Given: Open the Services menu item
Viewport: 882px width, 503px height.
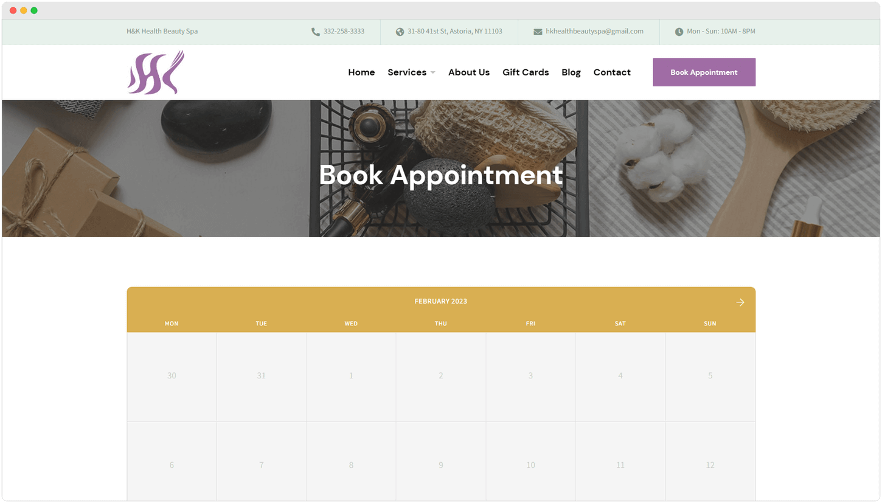Looking at the screenshot, I should pos(407,72).
